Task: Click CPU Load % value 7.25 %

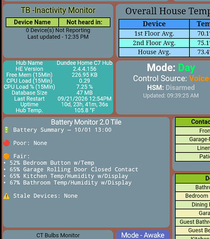Action: [x=84, y=87]
